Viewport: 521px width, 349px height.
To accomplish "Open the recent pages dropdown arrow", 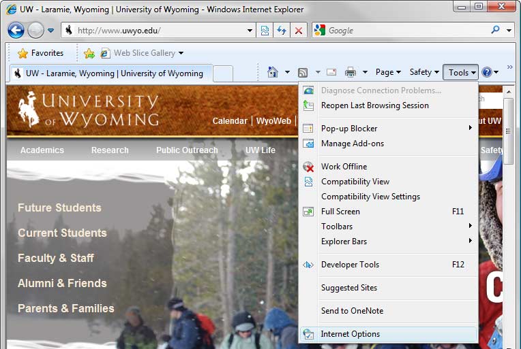I will (x=50, y=31).
